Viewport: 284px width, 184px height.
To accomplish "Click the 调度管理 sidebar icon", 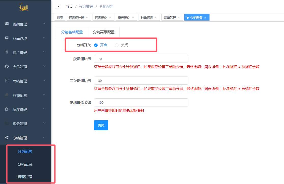I will pyautogui.click(x=7, y=109).
